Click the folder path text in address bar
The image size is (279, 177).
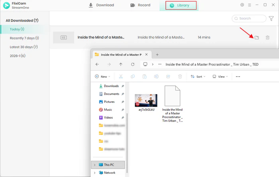pos(212,65)
